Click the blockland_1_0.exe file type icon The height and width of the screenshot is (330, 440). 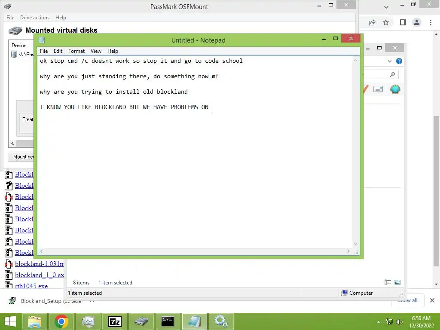point(9,275)
